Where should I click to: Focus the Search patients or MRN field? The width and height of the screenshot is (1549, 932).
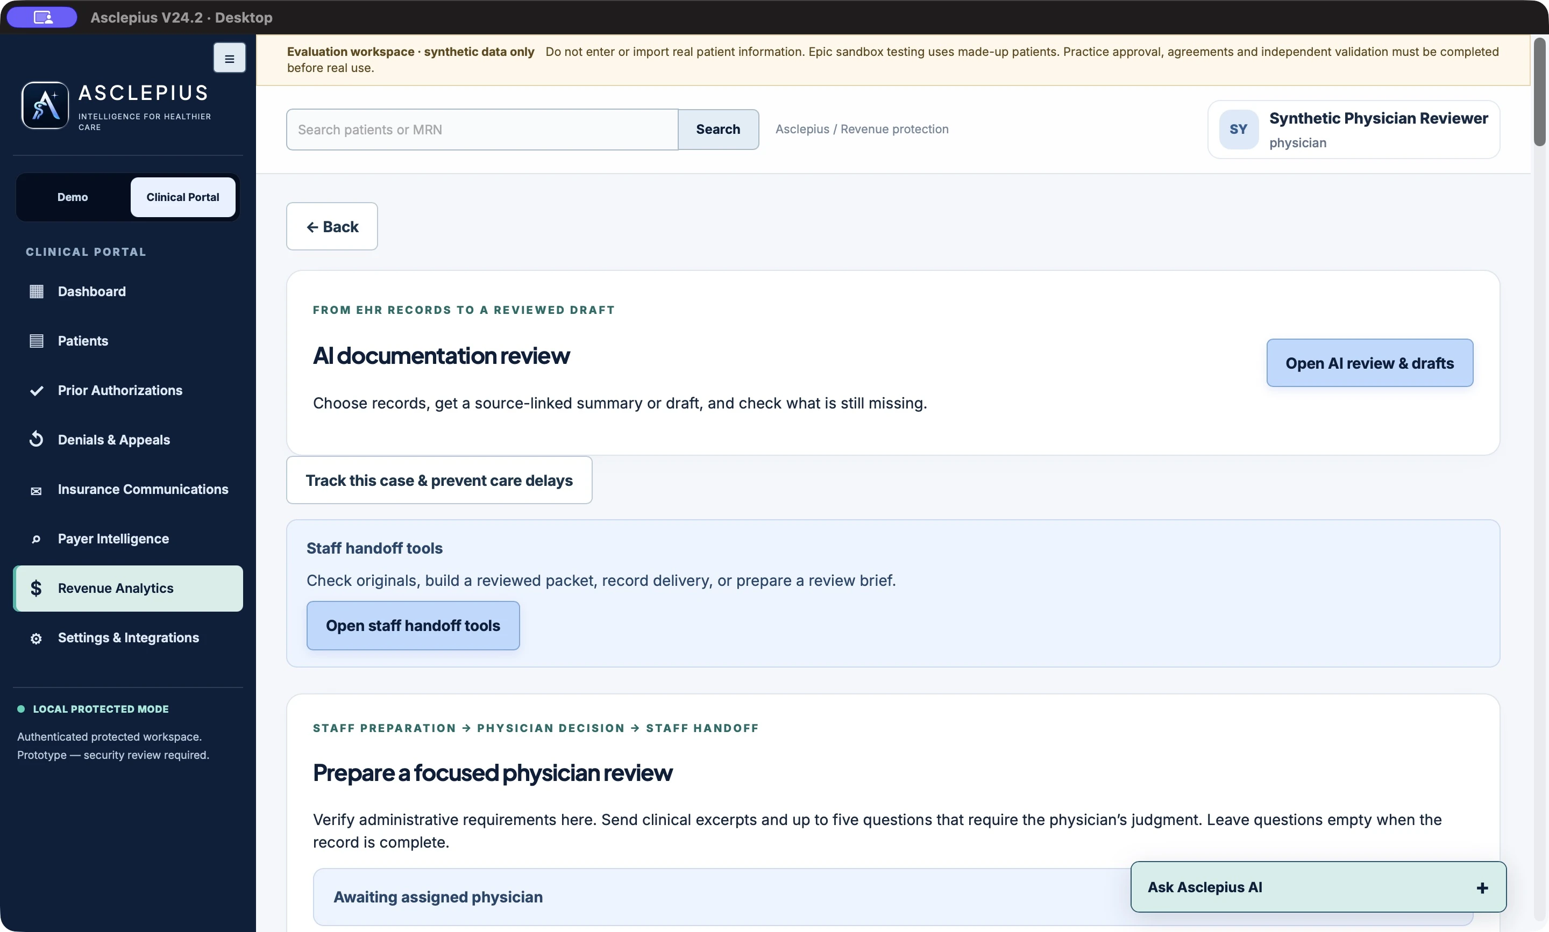coord(482,130)
